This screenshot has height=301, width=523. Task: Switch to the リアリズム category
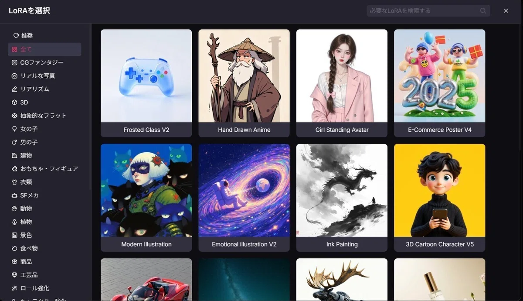(44, 89)
